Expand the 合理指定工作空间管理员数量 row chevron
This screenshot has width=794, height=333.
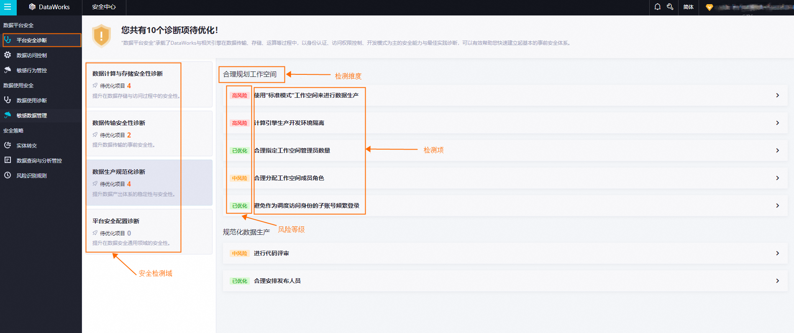777,150
